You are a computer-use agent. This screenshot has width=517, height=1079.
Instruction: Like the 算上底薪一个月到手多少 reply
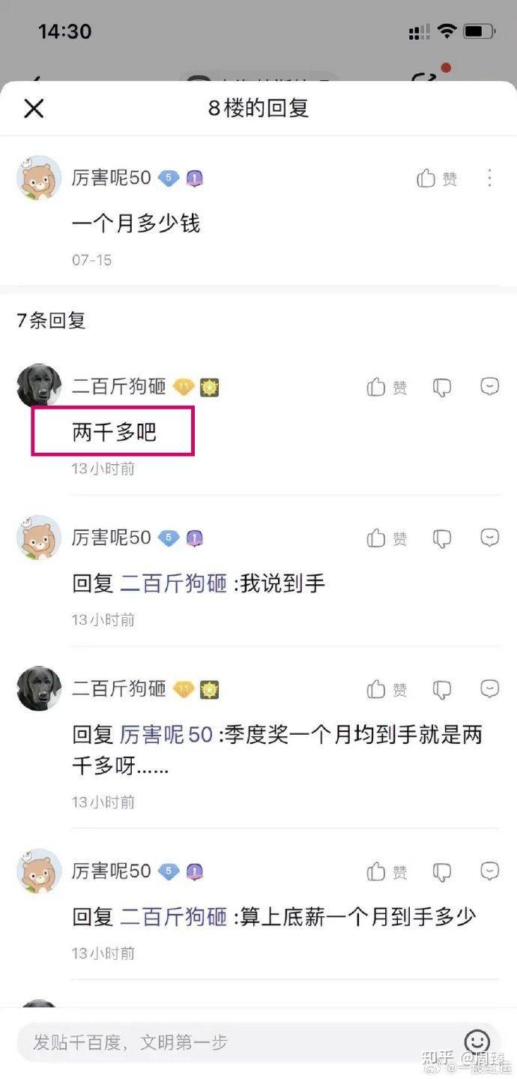click(387, 872)
